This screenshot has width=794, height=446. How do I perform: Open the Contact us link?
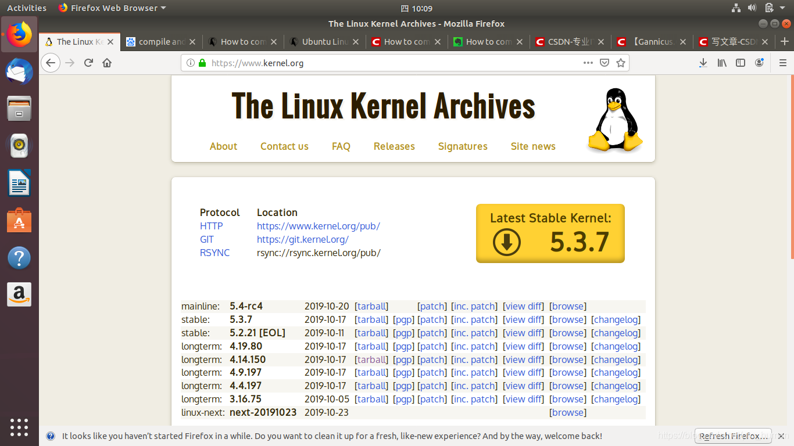pos(284,146)
